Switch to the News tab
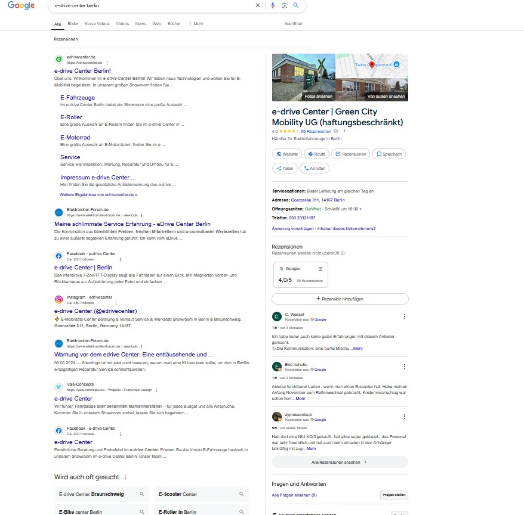Screen dimensions: 524x515 [x=140, y=24]
